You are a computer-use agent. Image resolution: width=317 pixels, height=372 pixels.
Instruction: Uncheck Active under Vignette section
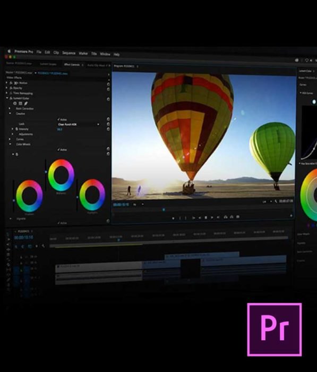point(58,223)
